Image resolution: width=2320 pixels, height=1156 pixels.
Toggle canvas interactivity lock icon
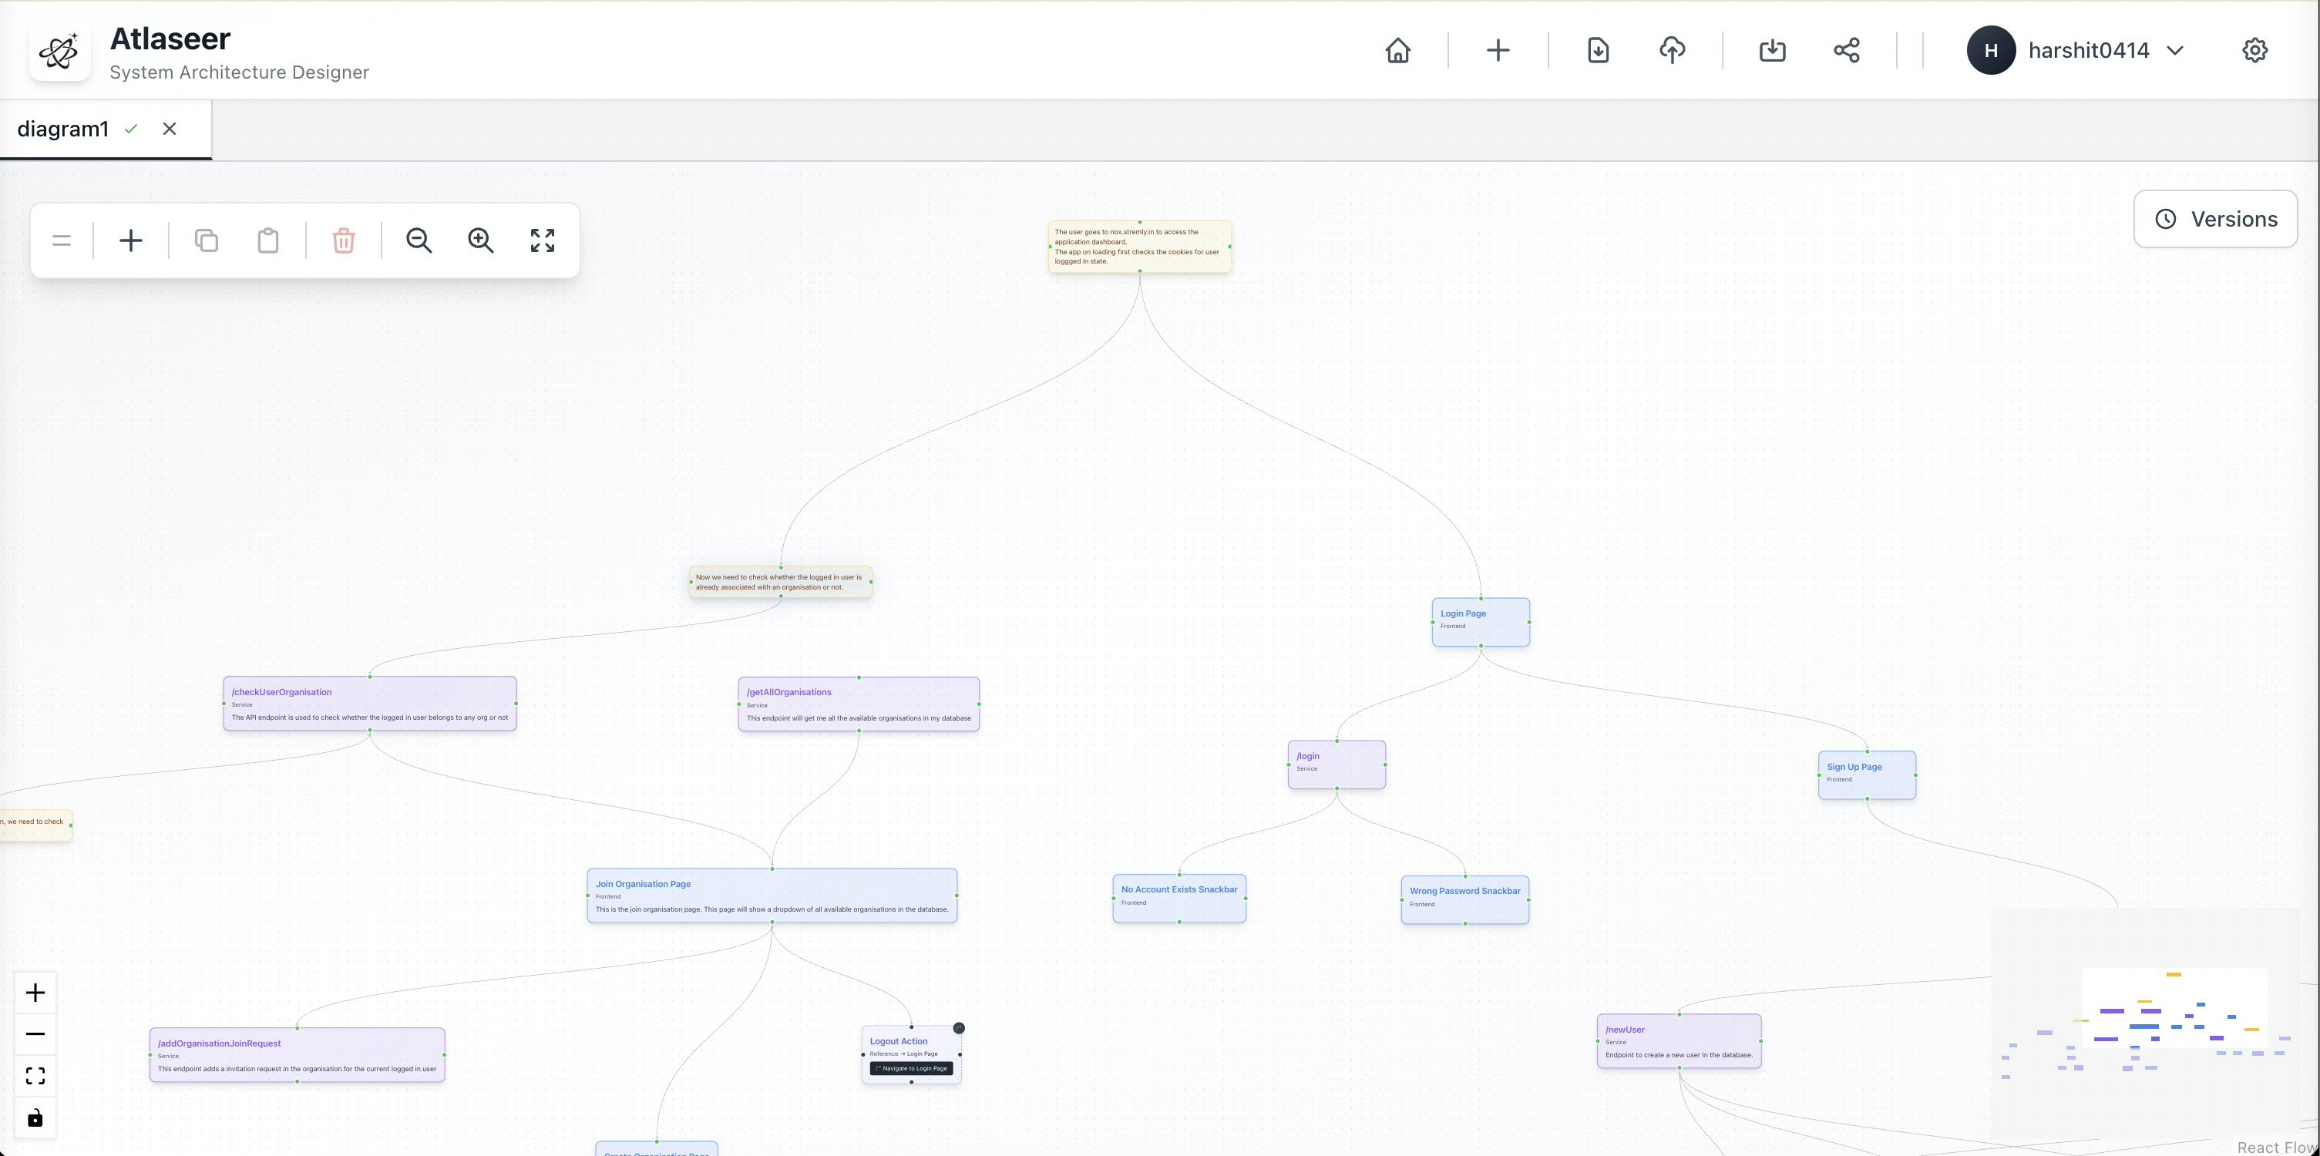click(35, 1117)
